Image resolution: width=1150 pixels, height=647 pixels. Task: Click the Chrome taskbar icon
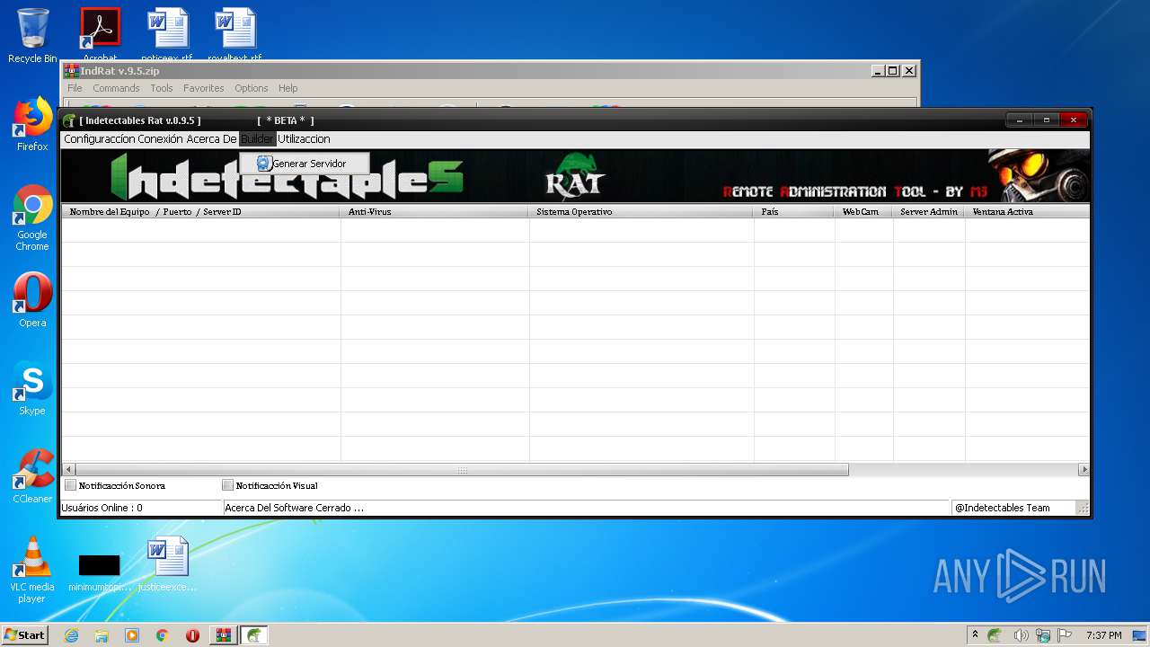[162, 635]
